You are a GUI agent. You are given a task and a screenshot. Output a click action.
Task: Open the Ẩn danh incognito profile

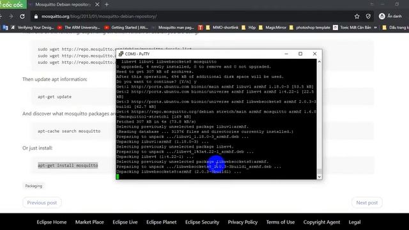pos(390,16)
